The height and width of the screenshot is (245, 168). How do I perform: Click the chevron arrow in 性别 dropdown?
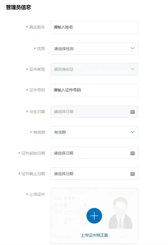coord(132,48)
